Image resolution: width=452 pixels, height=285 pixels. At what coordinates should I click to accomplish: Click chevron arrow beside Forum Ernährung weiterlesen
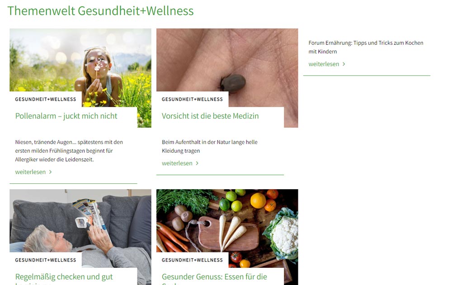click(344, 64)
